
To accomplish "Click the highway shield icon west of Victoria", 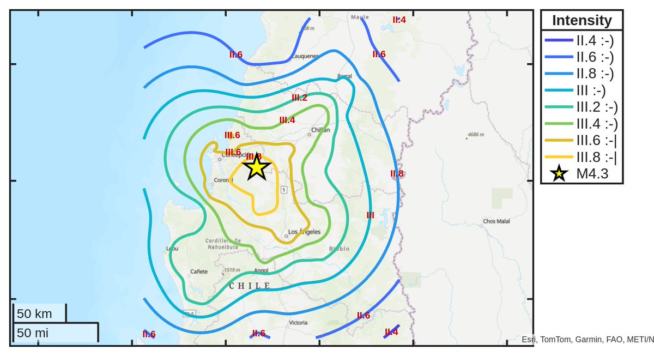I will [x=189, y=313].
